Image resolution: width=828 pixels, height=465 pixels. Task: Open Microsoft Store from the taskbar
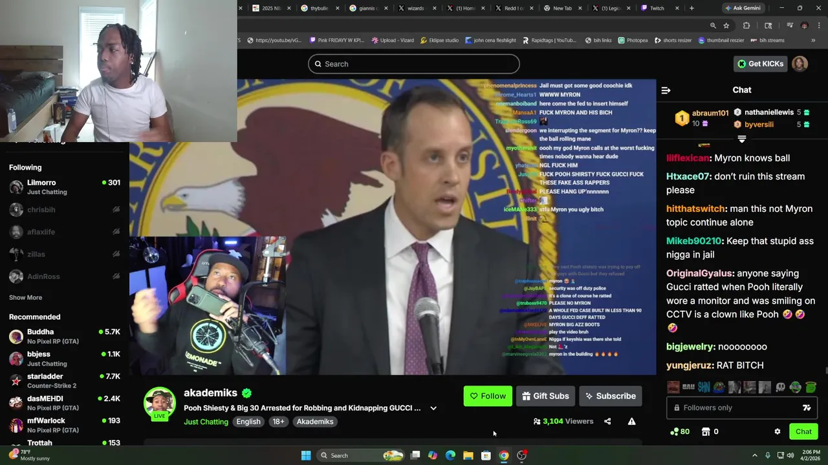coord(486,455)
